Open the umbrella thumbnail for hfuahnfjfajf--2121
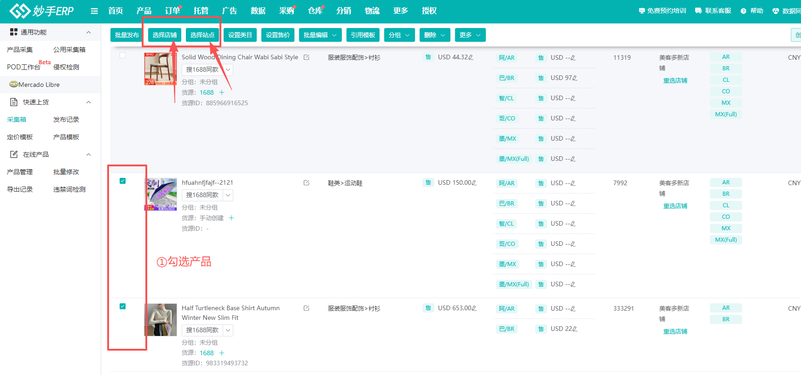 click(161, 194)
